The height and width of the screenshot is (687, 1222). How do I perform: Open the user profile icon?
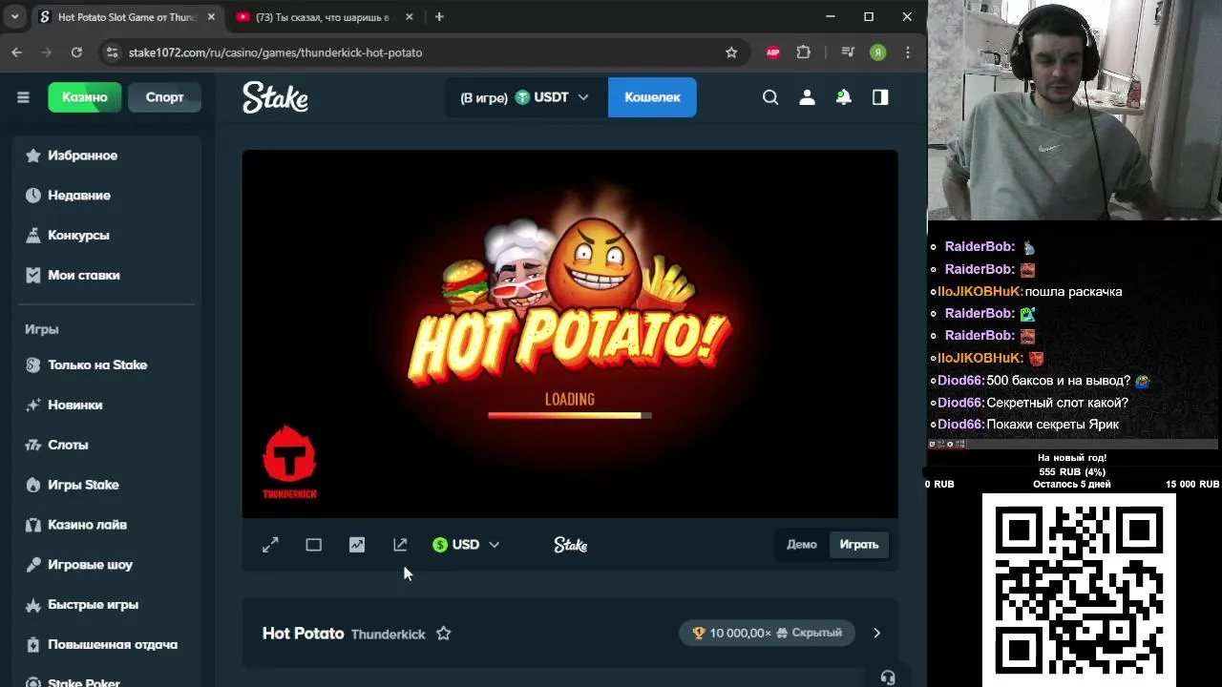click(x=807, y=97)
